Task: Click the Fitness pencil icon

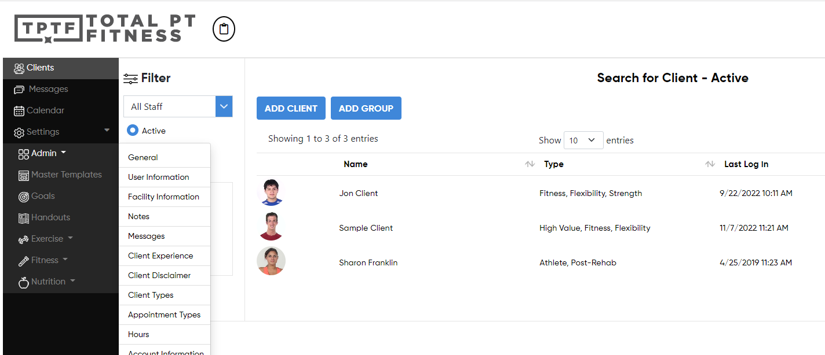Action: point(24,261)
